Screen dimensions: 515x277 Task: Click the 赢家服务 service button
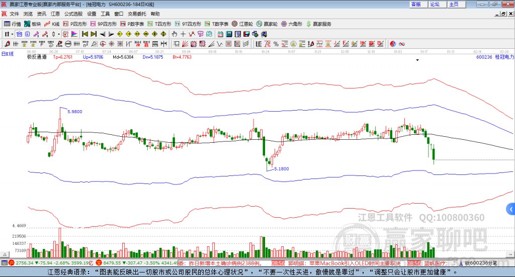318,24
